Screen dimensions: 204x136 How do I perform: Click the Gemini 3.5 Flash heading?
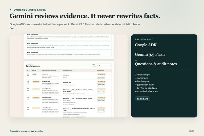click(x=150, y=54)
